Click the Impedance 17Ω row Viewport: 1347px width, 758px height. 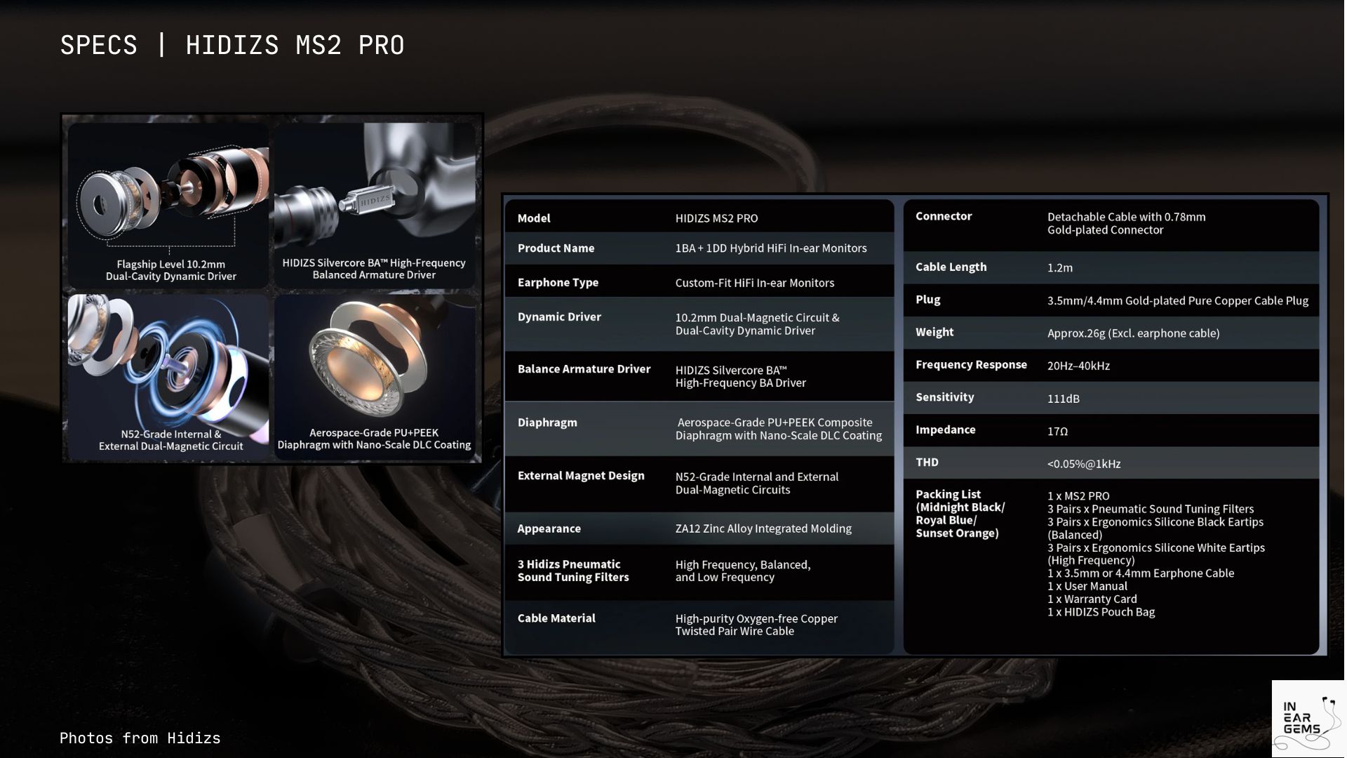tap(1111, 430)
